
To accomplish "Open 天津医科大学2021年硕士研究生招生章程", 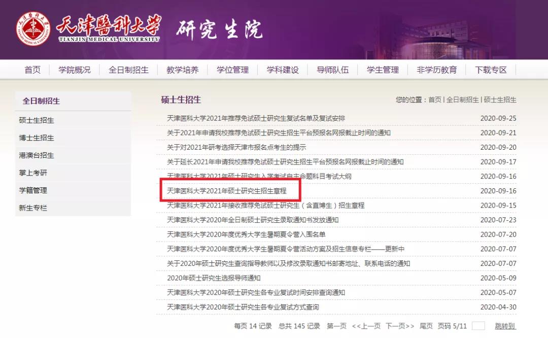I will [x=226, y=191].
